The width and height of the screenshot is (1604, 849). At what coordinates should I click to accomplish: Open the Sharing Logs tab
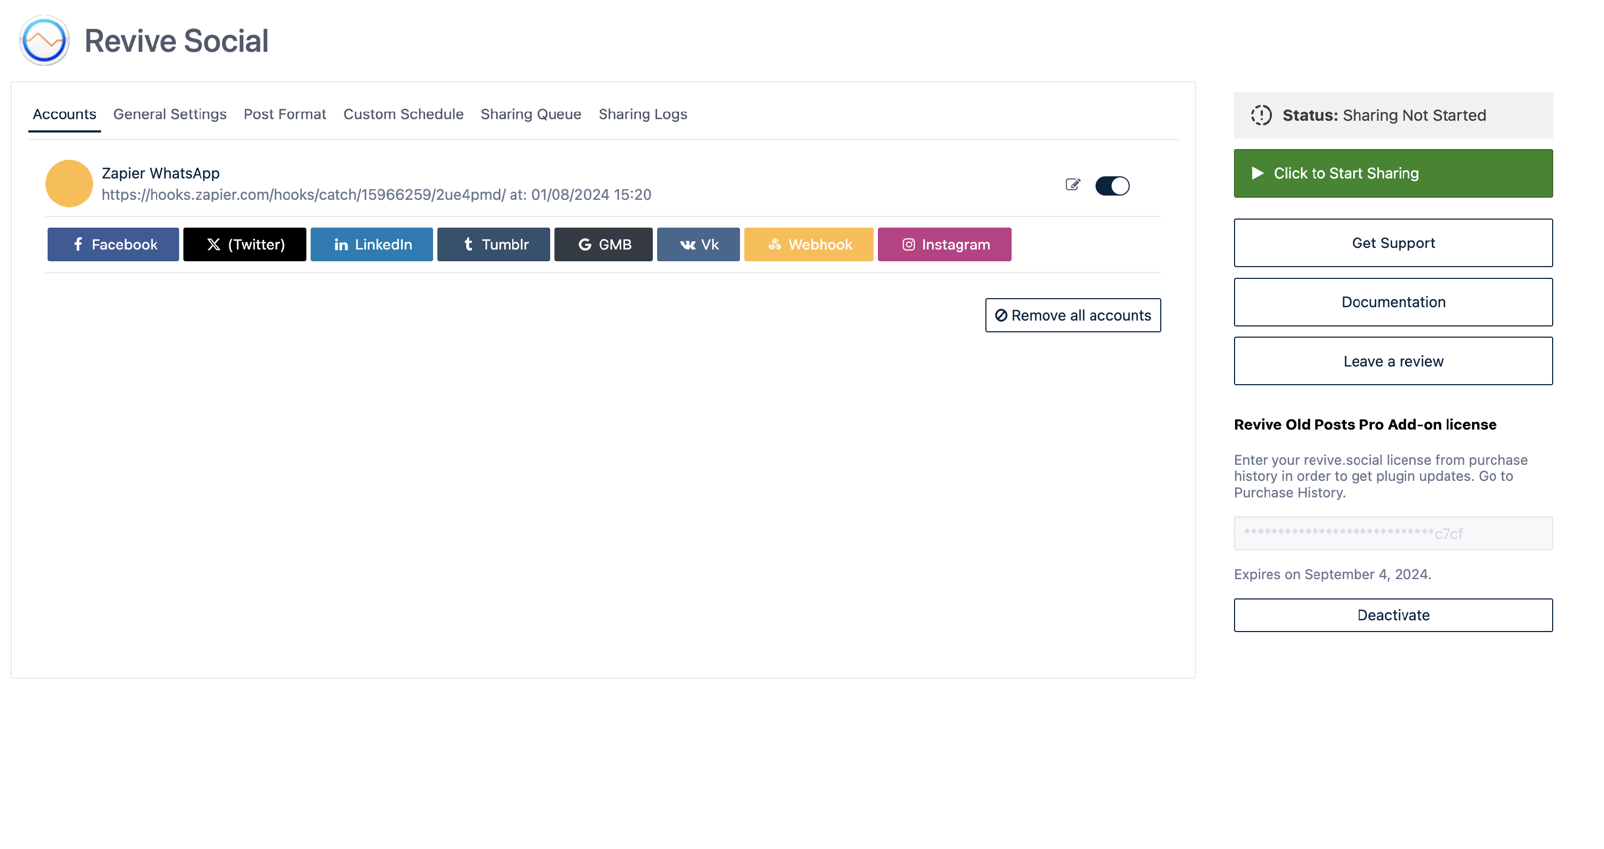(643, 114)
